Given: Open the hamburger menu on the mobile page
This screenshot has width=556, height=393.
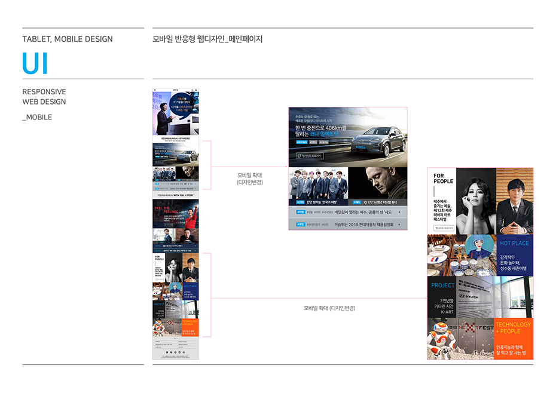Looking at the screenshot, I should coord(155,90).
